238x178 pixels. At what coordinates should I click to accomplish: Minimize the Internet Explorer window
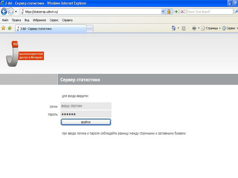click(230, 3)
